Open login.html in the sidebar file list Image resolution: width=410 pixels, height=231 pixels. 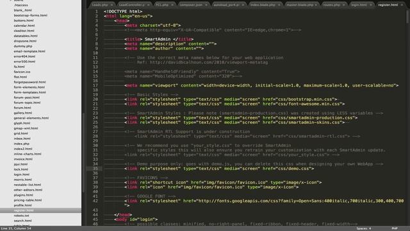pos(22,175)
